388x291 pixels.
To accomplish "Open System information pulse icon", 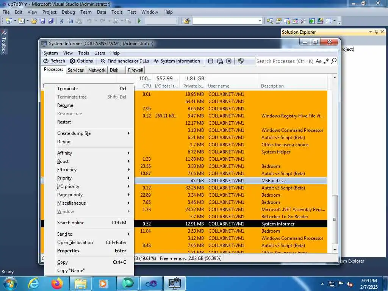I will coord(156,61).
